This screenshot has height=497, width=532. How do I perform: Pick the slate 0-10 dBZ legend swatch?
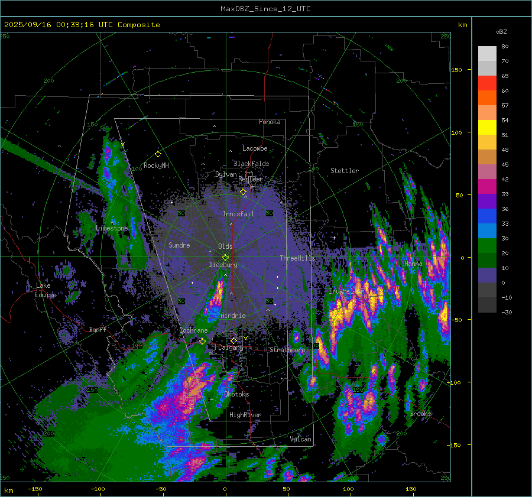pos(487,275)
